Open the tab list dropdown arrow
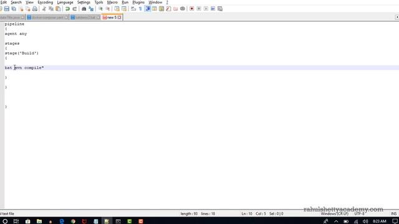The image size is (399, 224). [397, 17]
